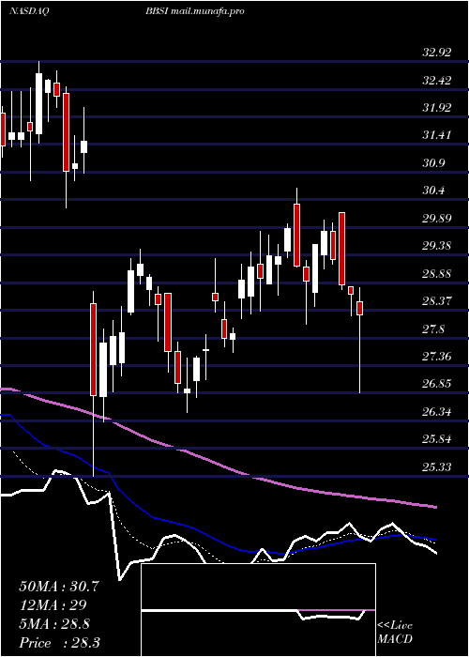Click the 32.42 price axis label
Screen dimensions: 469x657
pyautogui.click(x=437, y=80)
